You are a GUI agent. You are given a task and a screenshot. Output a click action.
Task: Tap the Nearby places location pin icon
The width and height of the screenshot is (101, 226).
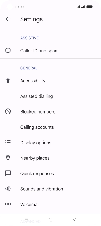point(8,158)
